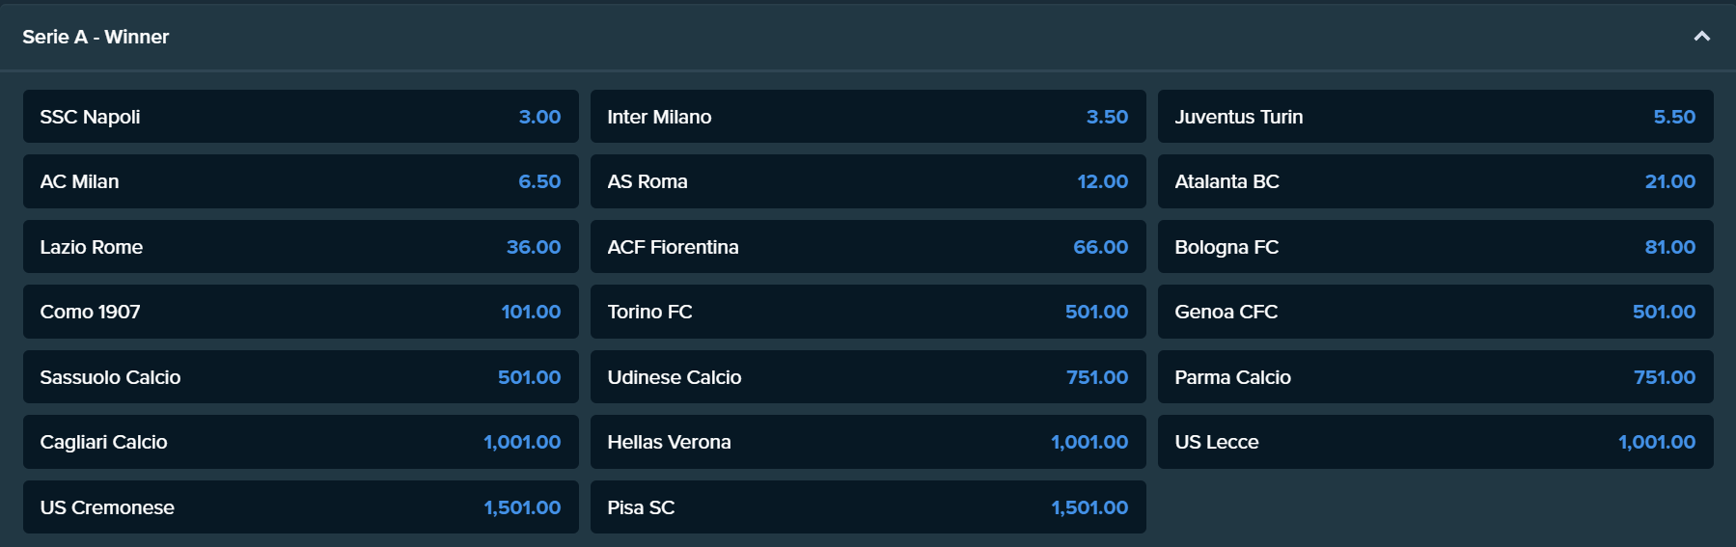Viewport: 1736px width, 547px height.
Task: Bet on Juventus Turin at 5.50
Action: tap(1436, 117)
